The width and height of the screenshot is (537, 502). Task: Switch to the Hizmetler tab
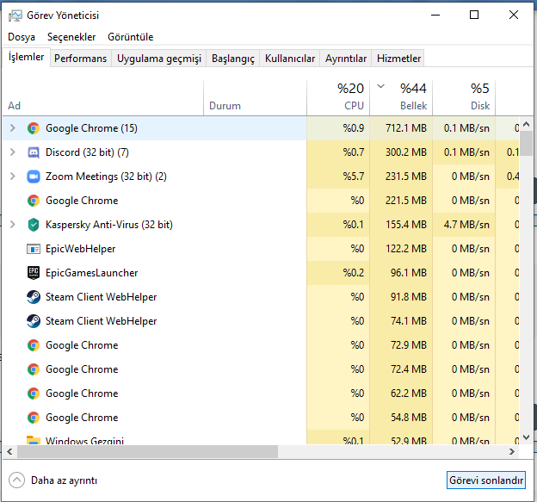tap(398, 59)
